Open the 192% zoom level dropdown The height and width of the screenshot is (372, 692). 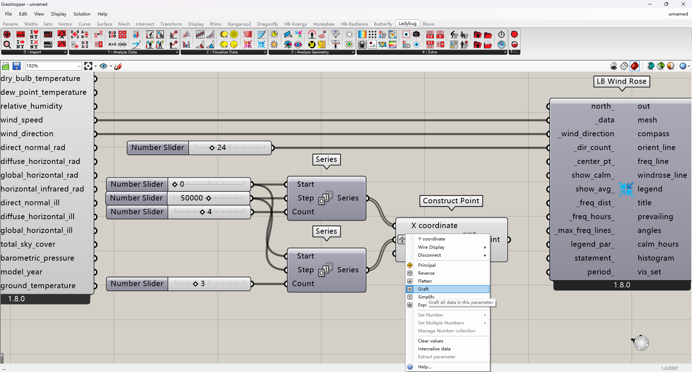coord(79,66)
